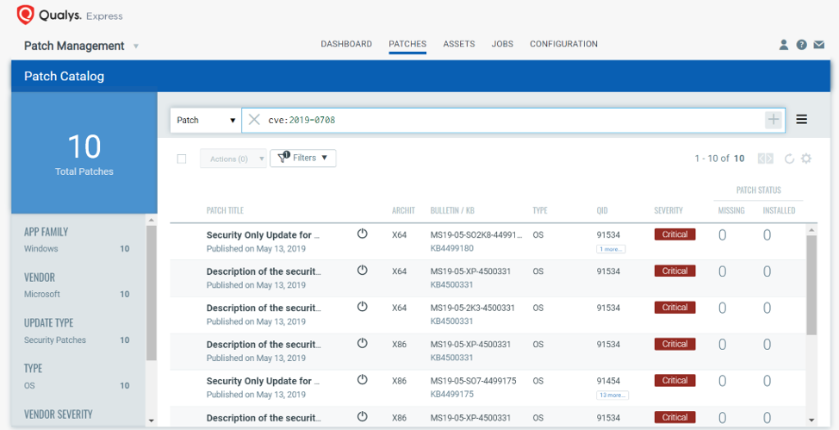The width and height of the screenshot is (839, 430).
Task: Click the patch table vertical scrollbar
Action: coord(811,285)
